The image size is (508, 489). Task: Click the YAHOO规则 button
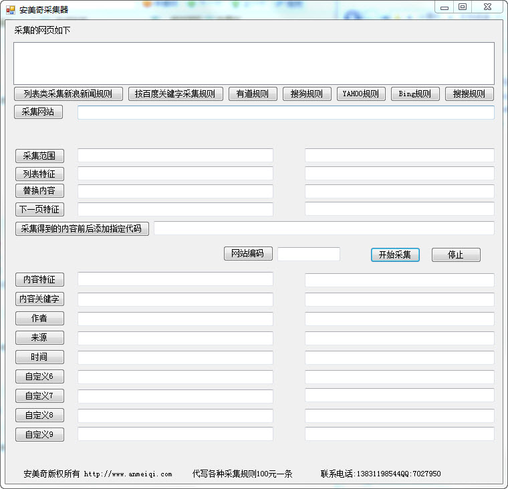click(361, 94)
